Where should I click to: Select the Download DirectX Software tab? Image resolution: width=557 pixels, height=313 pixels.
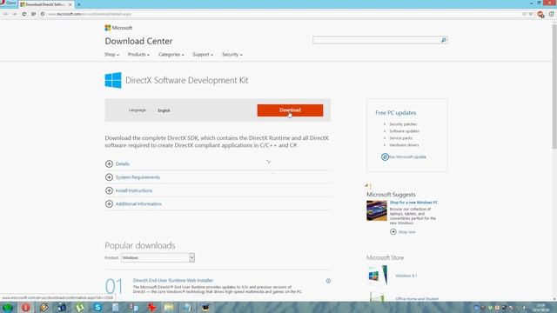(45, 4)
